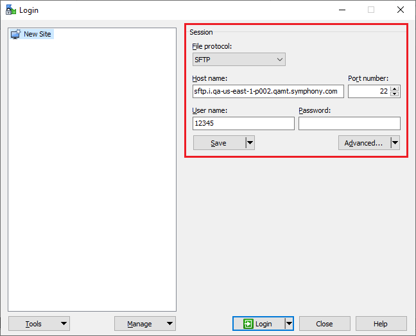Click the New Site computer icon
The height and width of the screenshot is (336, 416).
[x=15, y=34]
